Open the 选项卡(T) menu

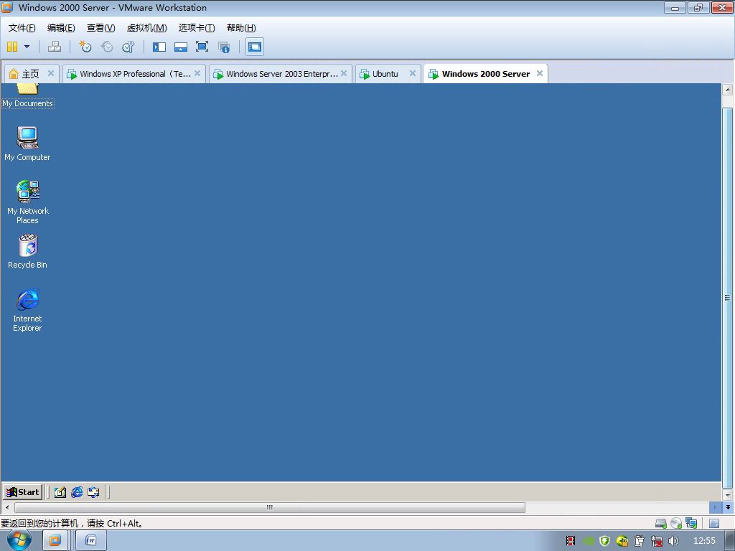197,28
